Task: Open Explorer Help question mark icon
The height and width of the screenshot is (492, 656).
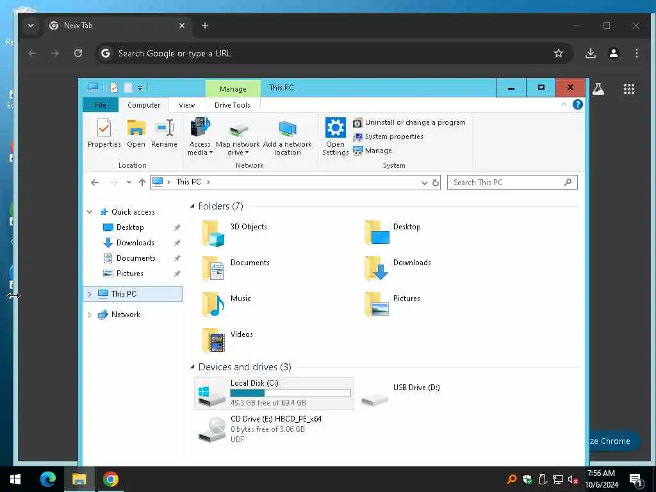Action: point(577,104)
